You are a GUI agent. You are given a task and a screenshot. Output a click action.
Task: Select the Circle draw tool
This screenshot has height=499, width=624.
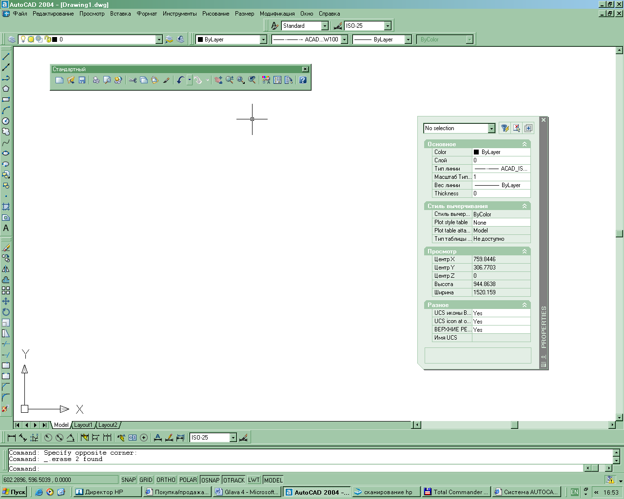pos(6,121)
